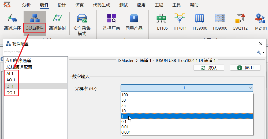The width and height of the screenshot is (268, 139).
Task: Open the 应用 ribbon tab
Action: pyautogui.click(x=141, y=5)
